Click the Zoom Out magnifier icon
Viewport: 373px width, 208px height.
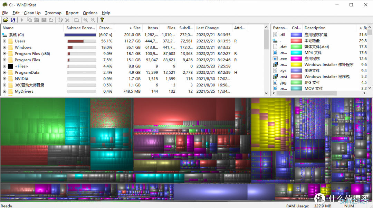[x=93, y=20]
